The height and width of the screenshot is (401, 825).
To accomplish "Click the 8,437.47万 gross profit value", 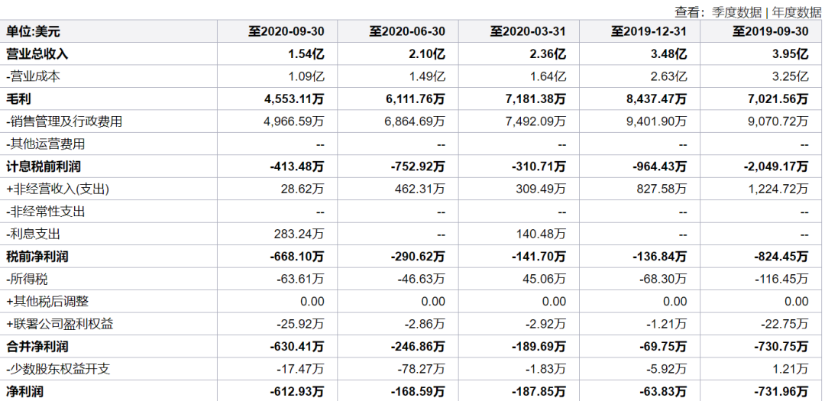I will point(652,99).
